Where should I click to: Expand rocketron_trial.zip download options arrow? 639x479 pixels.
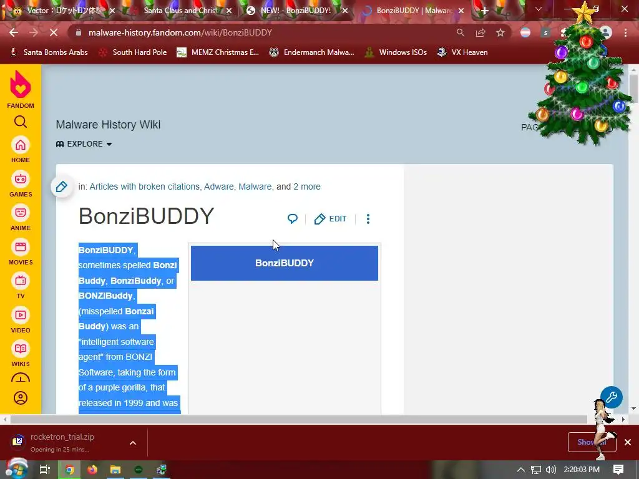pyautogui.click(x=133, y=443)
